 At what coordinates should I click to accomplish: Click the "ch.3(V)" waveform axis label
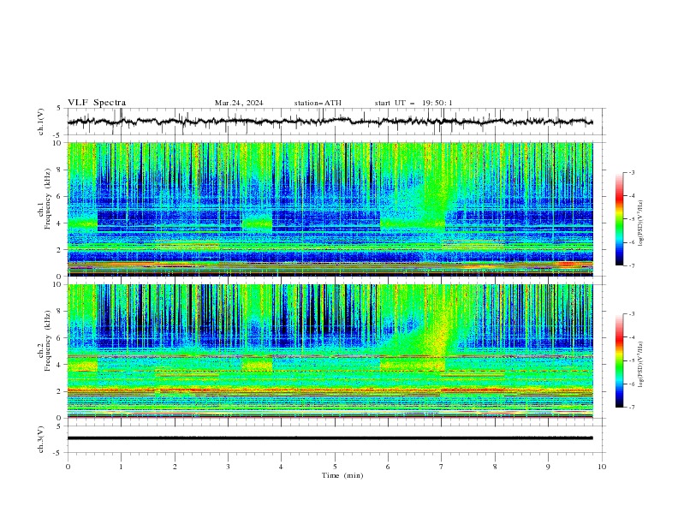[41, 439]
